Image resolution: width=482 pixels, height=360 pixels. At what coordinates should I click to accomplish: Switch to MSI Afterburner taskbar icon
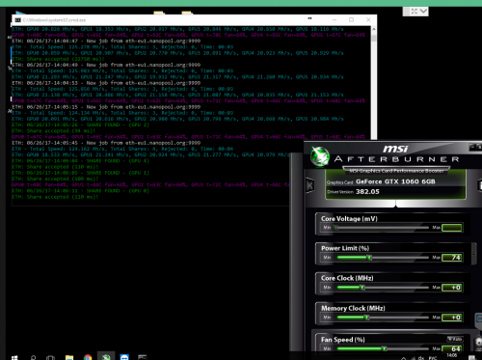(106, 356)
